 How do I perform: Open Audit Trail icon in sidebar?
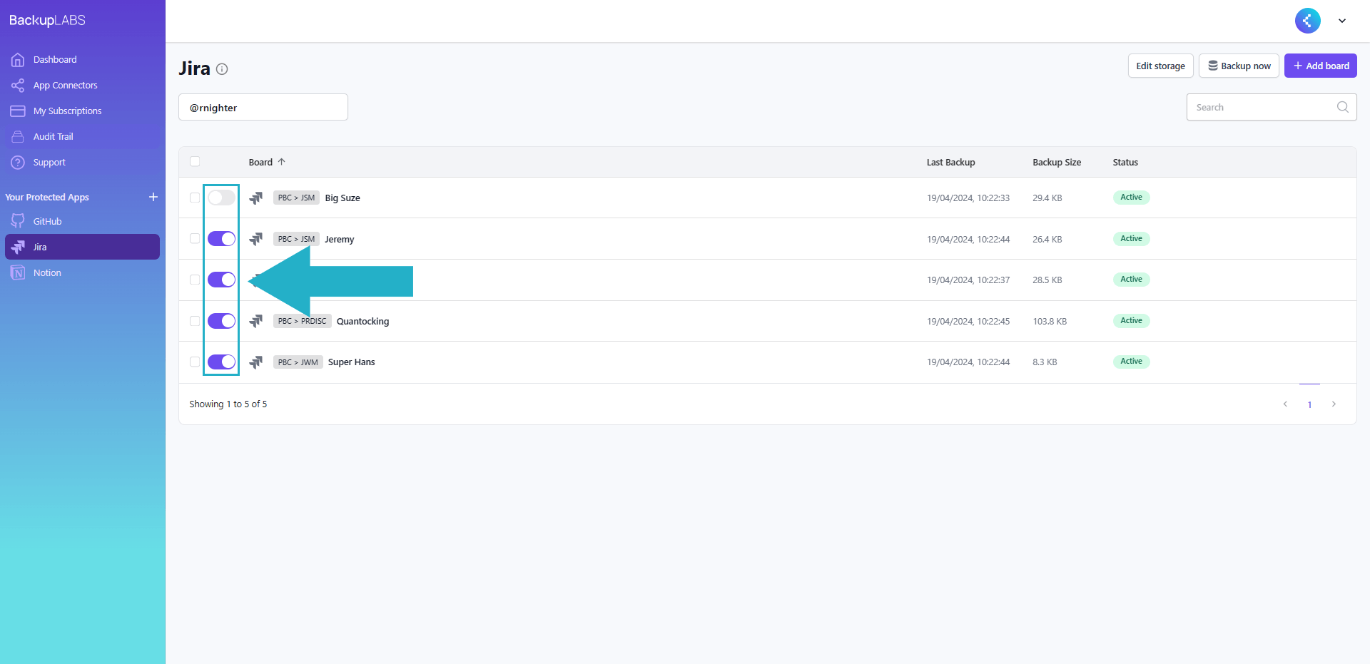18,137
